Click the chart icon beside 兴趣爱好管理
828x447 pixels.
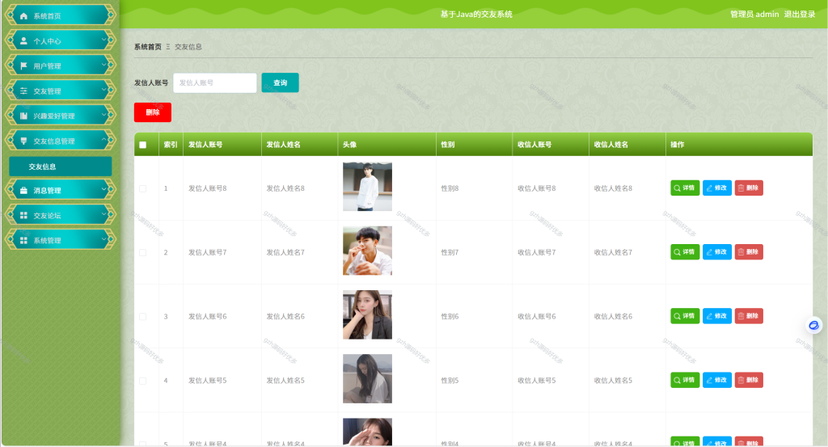(x=23, y=116)
